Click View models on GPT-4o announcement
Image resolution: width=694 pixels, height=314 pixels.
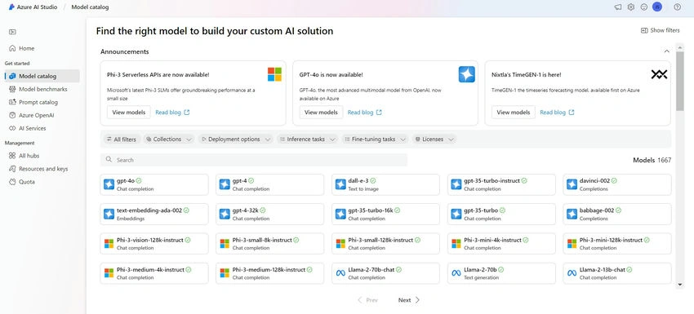tap(322, 113)
